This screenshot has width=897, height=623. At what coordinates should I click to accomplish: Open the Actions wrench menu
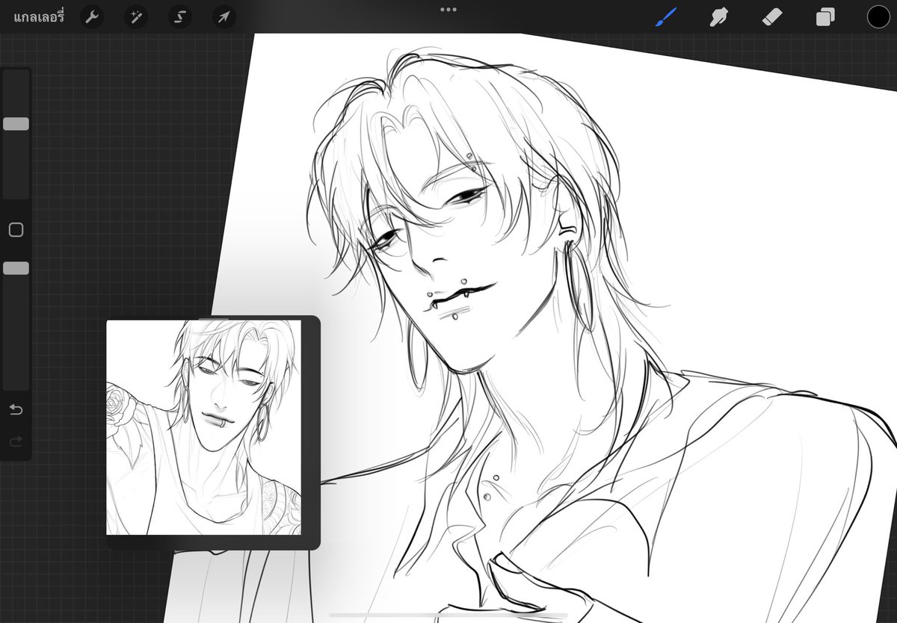92,17
